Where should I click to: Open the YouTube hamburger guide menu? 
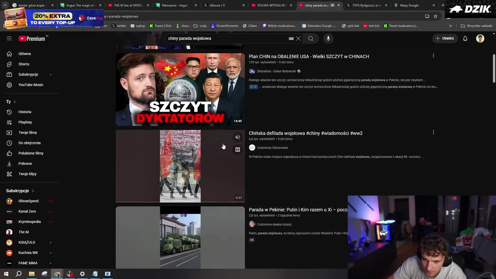[x=9, y=38]
